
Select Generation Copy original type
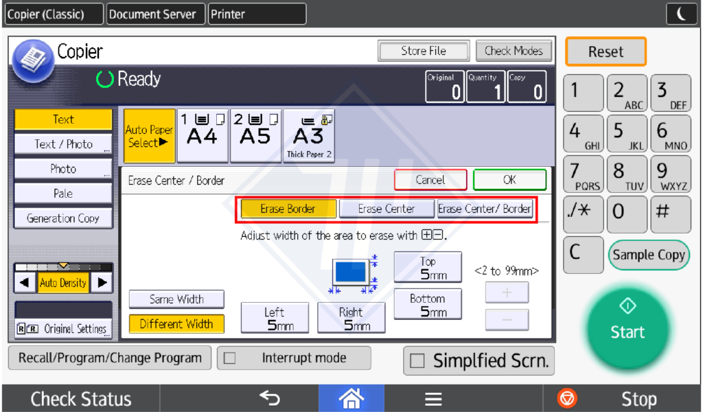pos(63,218)
